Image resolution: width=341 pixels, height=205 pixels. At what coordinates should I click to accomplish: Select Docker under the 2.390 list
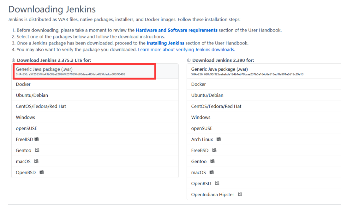pyautogui.click(x=264, y=84)
